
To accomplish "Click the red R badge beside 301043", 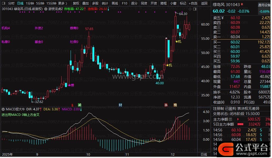I will (x=242, y=5).
